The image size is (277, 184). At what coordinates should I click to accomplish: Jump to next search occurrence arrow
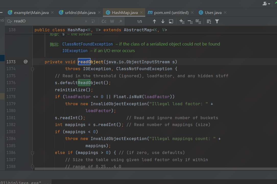pyautogui.click(x=163, y=21)
